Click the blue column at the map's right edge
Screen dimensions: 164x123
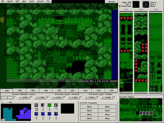click(115, 45)
